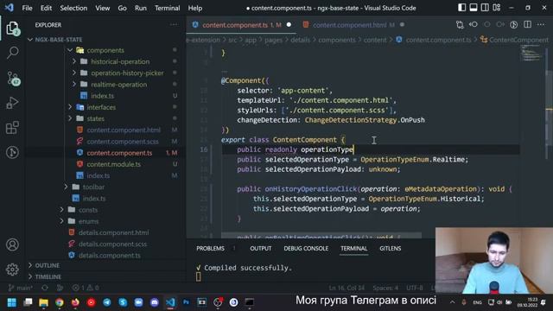Expand the historical-operation folder

(74, 61)
